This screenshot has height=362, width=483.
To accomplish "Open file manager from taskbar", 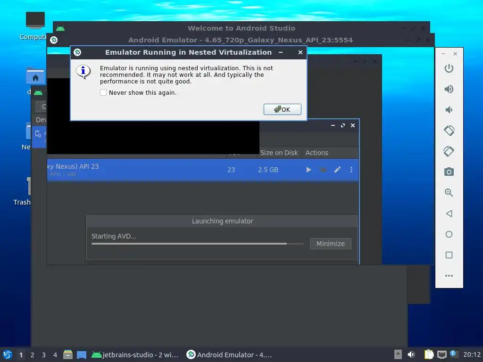I will pyautogui.click(x=68, y=354).
